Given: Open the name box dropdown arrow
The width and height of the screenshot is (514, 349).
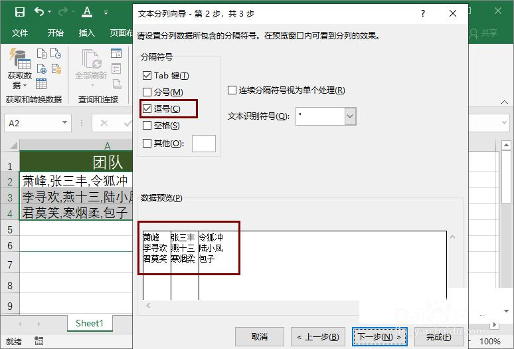Looking at the screenshot, I should coord(65,123).
